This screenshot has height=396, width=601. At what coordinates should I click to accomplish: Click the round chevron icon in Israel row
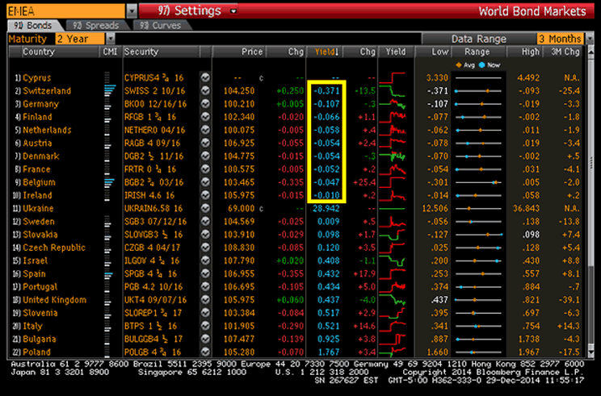click(205, 261)
